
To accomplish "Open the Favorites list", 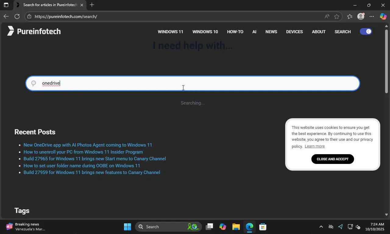I will coord(349,16).
